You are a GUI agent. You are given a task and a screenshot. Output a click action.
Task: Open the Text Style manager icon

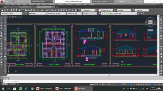[x=79, y=10]
